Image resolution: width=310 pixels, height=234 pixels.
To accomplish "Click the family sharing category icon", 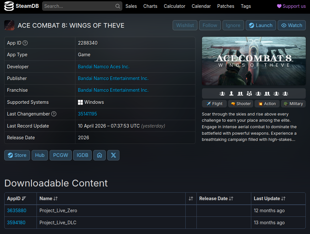I will 249,93.
